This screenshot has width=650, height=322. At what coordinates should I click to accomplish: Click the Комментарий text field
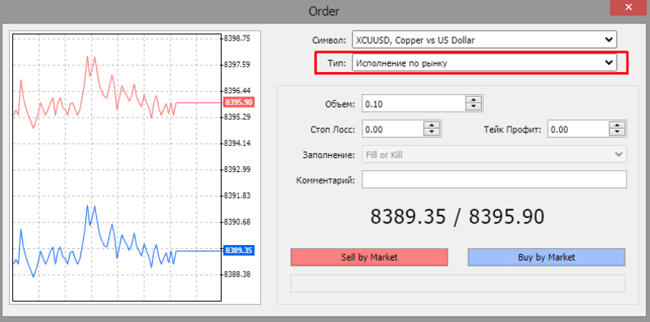click(x=494, y=179)
